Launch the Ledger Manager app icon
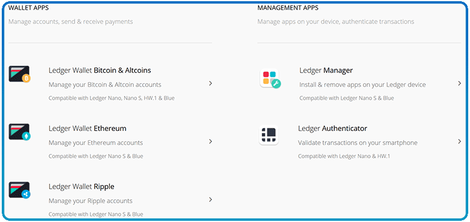 coord(270,79)
